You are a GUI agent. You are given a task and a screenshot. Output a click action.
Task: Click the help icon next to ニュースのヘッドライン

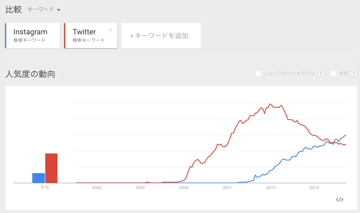click(x=321, y=73)
